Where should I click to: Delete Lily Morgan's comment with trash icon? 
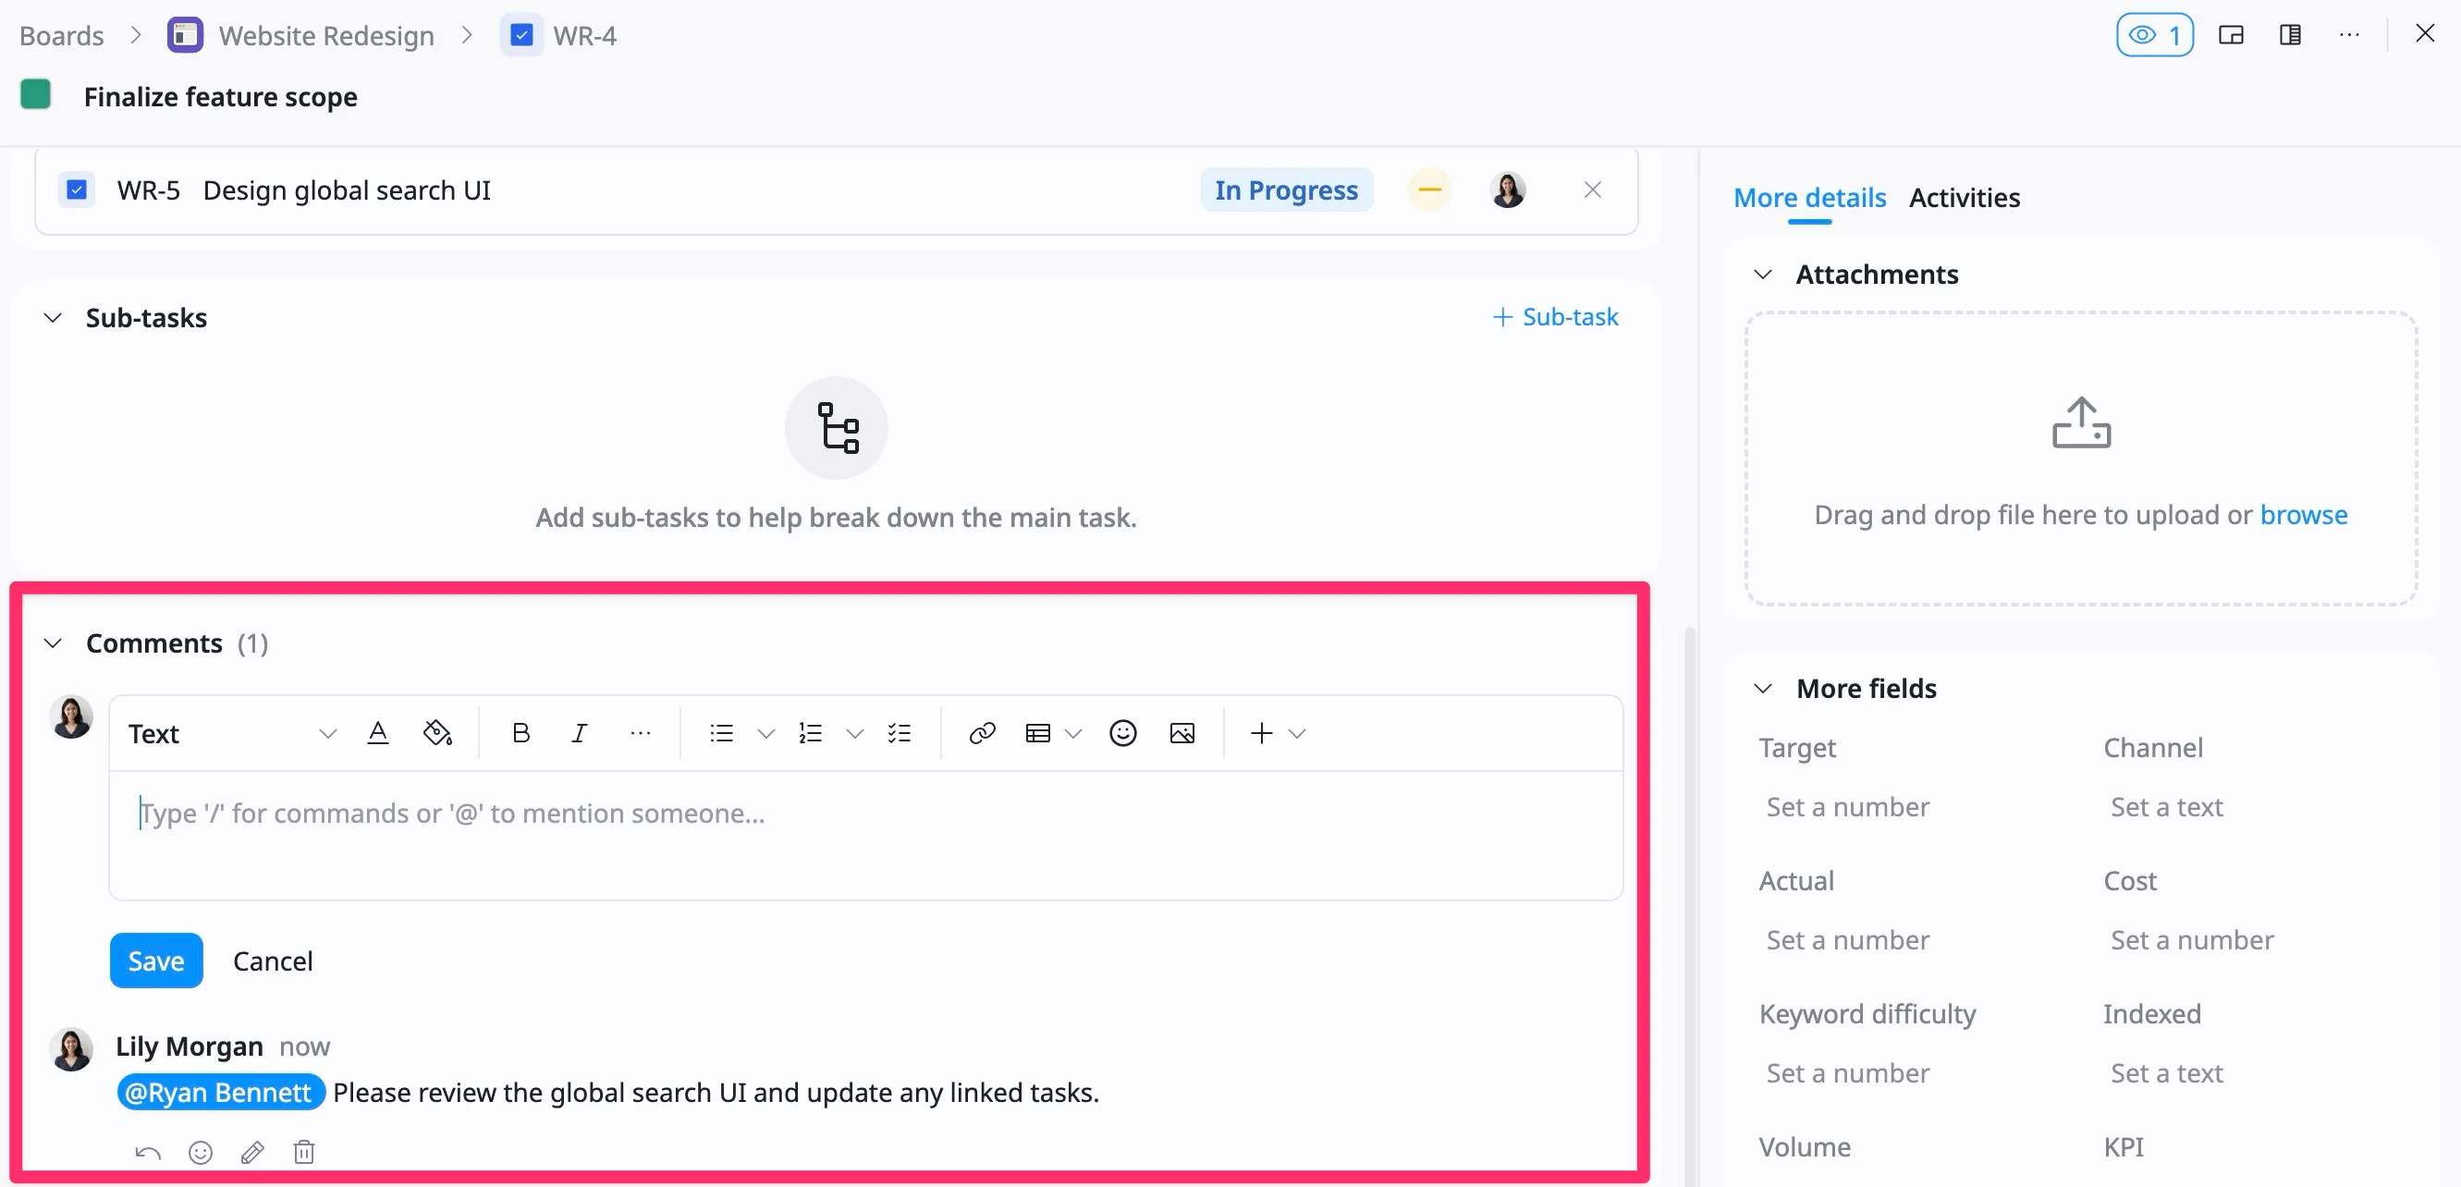click(304, 1153)
